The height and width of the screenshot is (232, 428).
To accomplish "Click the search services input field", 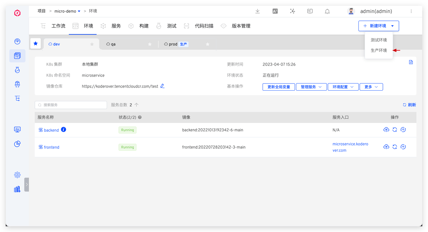I will pyautogui.click(x=71, y=105).
